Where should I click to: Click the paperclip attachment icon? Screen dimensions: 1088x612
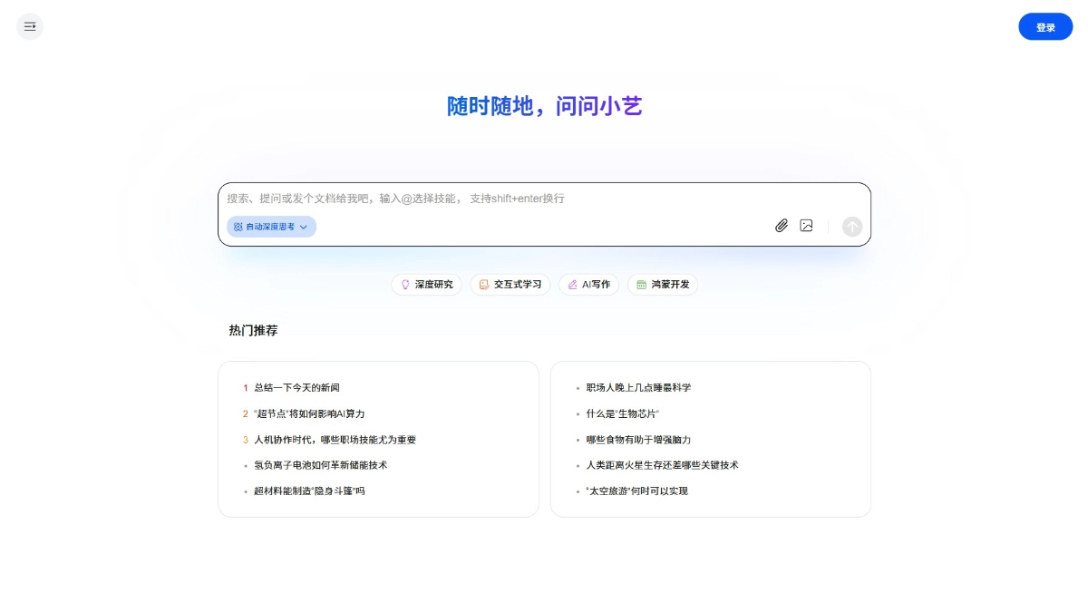coord(782,225)
